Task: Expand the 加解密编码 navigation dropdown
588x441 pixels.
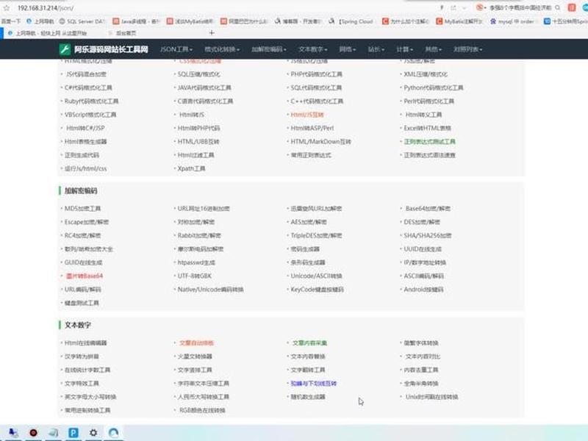Action: 268,49
